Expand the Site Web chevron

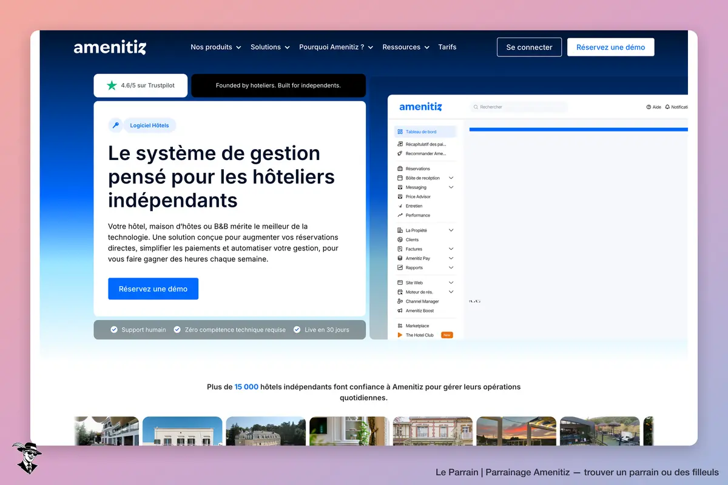(451, 283)
